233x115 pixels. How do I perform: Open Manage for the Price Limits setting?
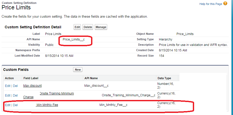point(101,27)
